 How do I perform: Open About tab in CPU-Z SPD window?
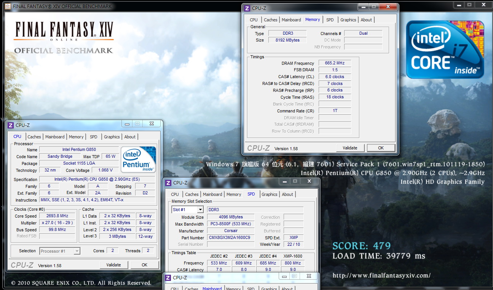(287, 194)
